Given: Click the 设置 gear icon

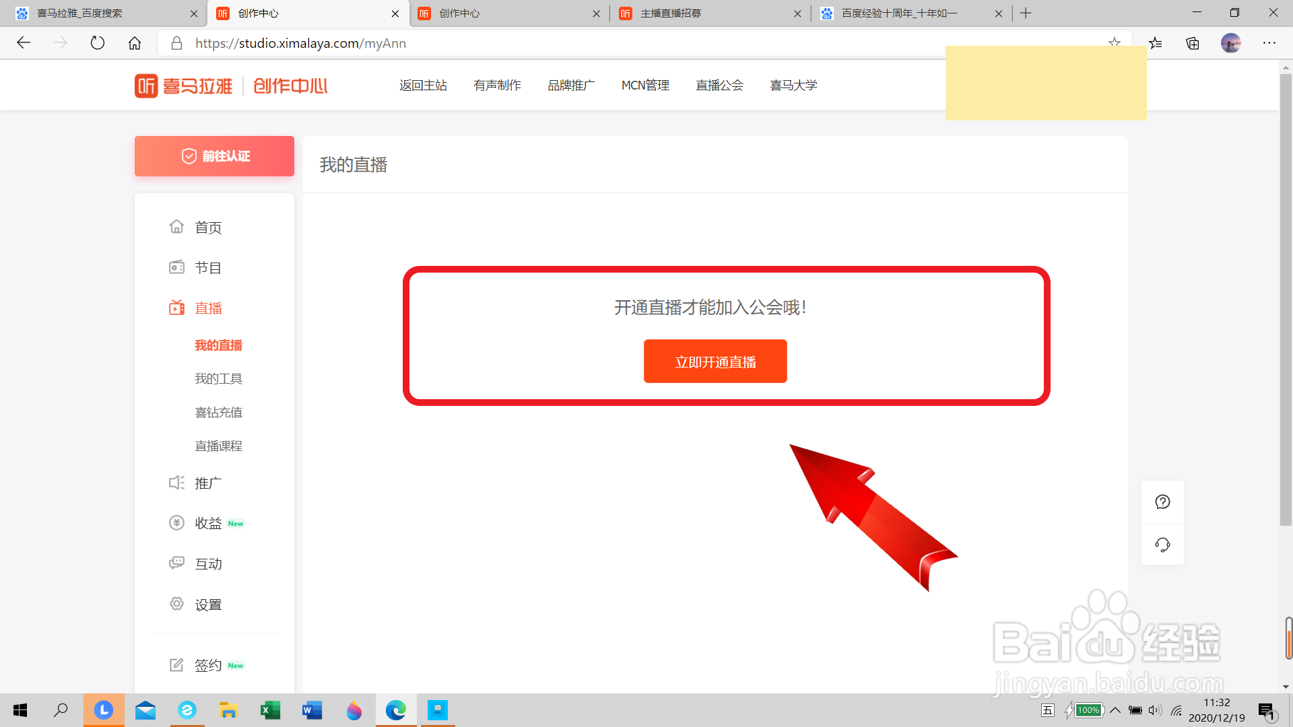Looking at the screenshot, I should [x=176, y=604].
